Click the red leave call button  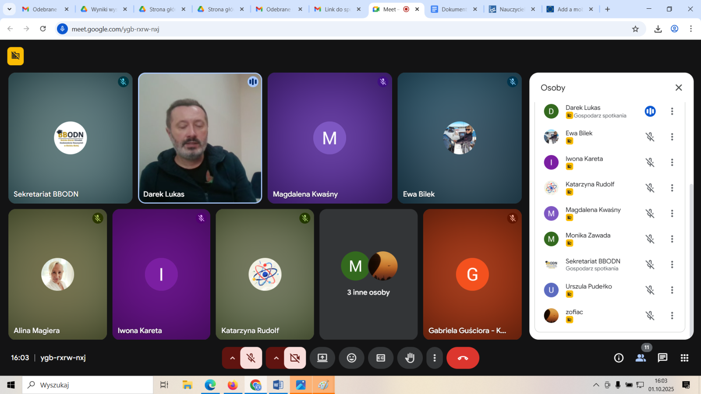[463, 358]
